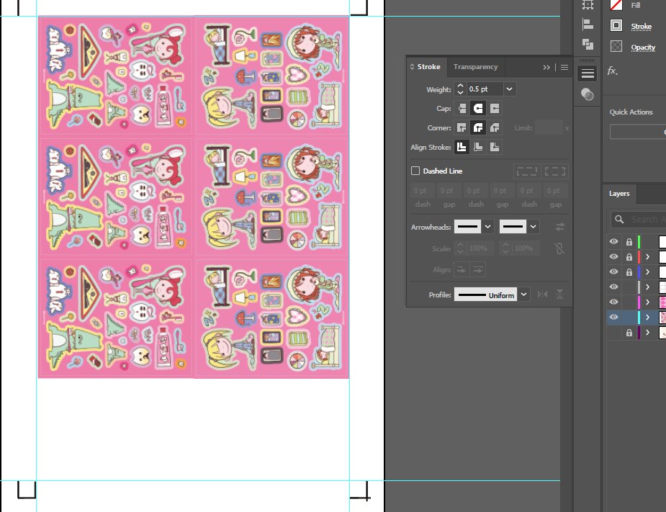Select the magenta layer's pink thumbnail
The image size is (666, 512).
(x=662, y=302)
